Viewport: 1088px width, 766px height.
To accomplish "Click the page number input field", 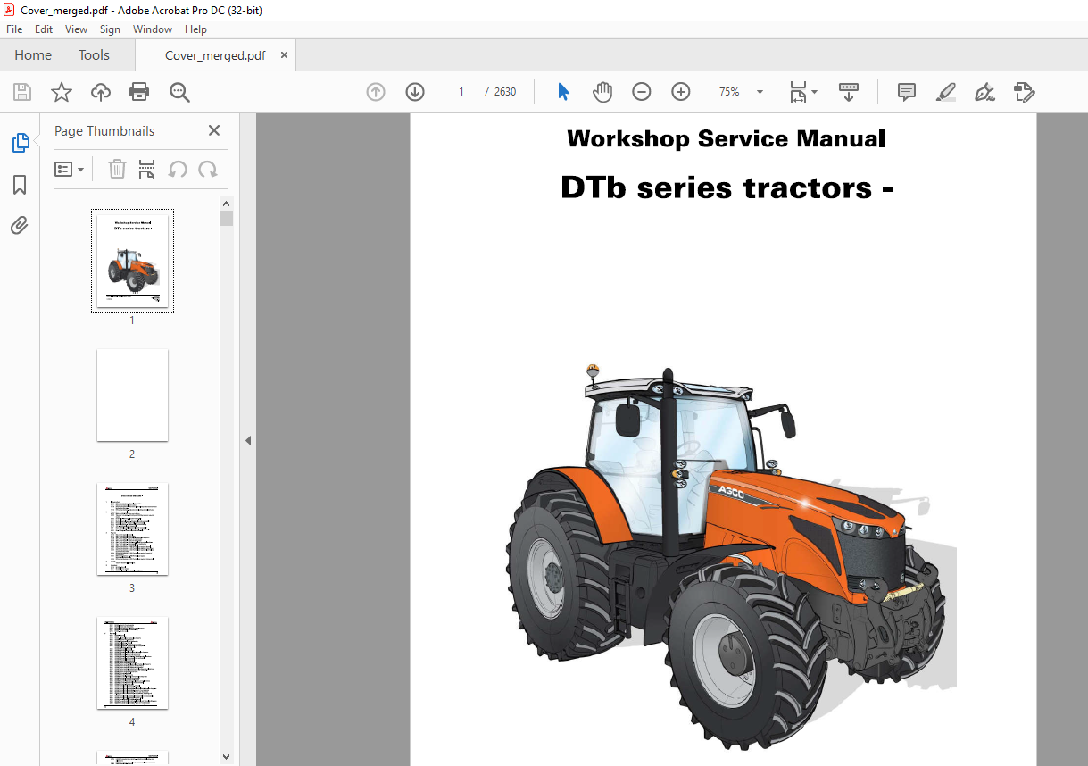I will [461, 92].
